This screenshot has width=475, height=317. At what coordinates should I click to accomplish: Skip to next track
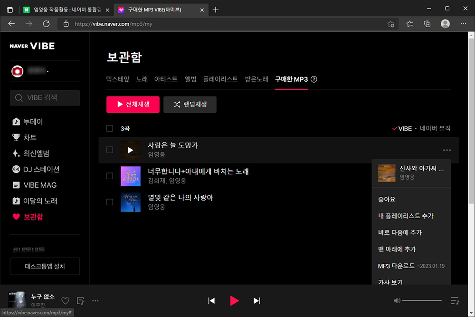coord(257,301)
